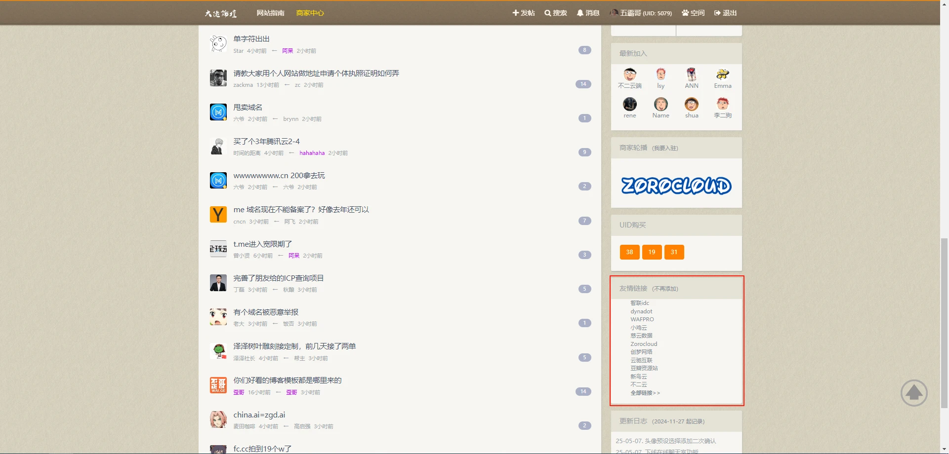Screen dimensions: 949x454
Task: Switch to 商家中心 menu item
Action: [310, 13]
